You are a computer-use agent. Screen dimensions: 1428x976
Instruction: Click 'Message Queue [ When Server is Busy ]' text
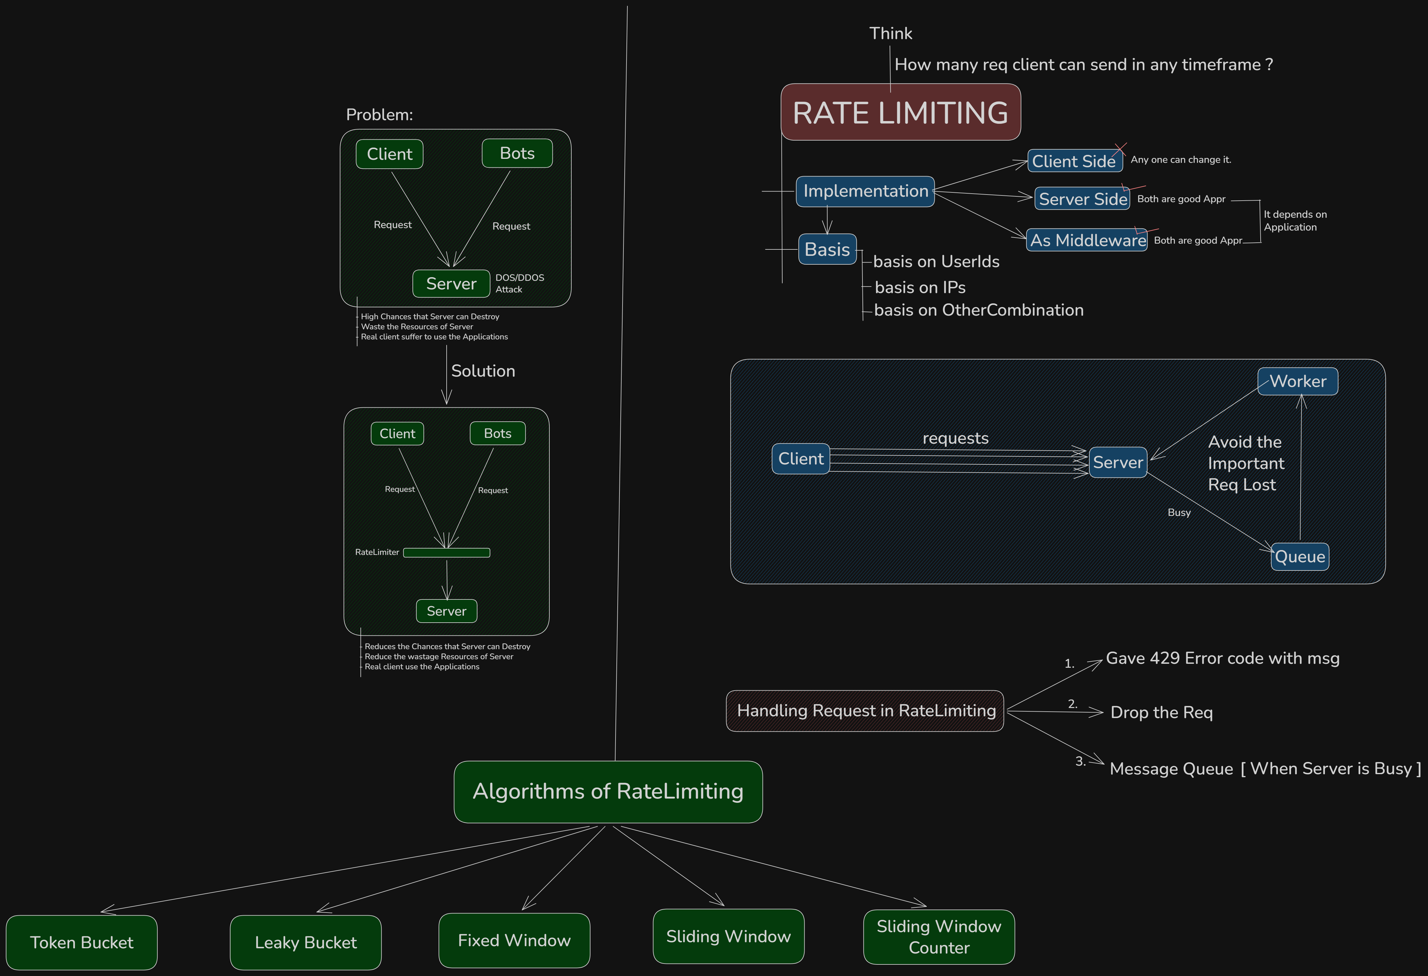1265,769
